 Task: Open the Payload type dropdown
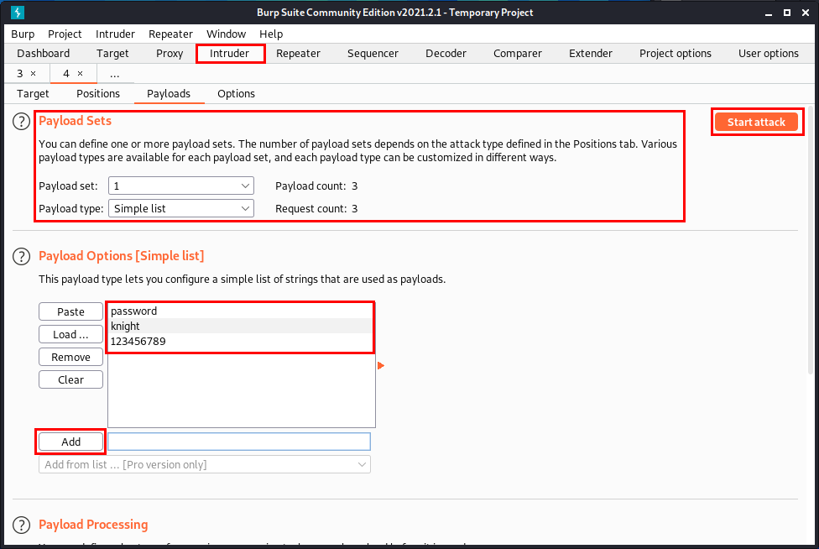[x=181, y=208]
